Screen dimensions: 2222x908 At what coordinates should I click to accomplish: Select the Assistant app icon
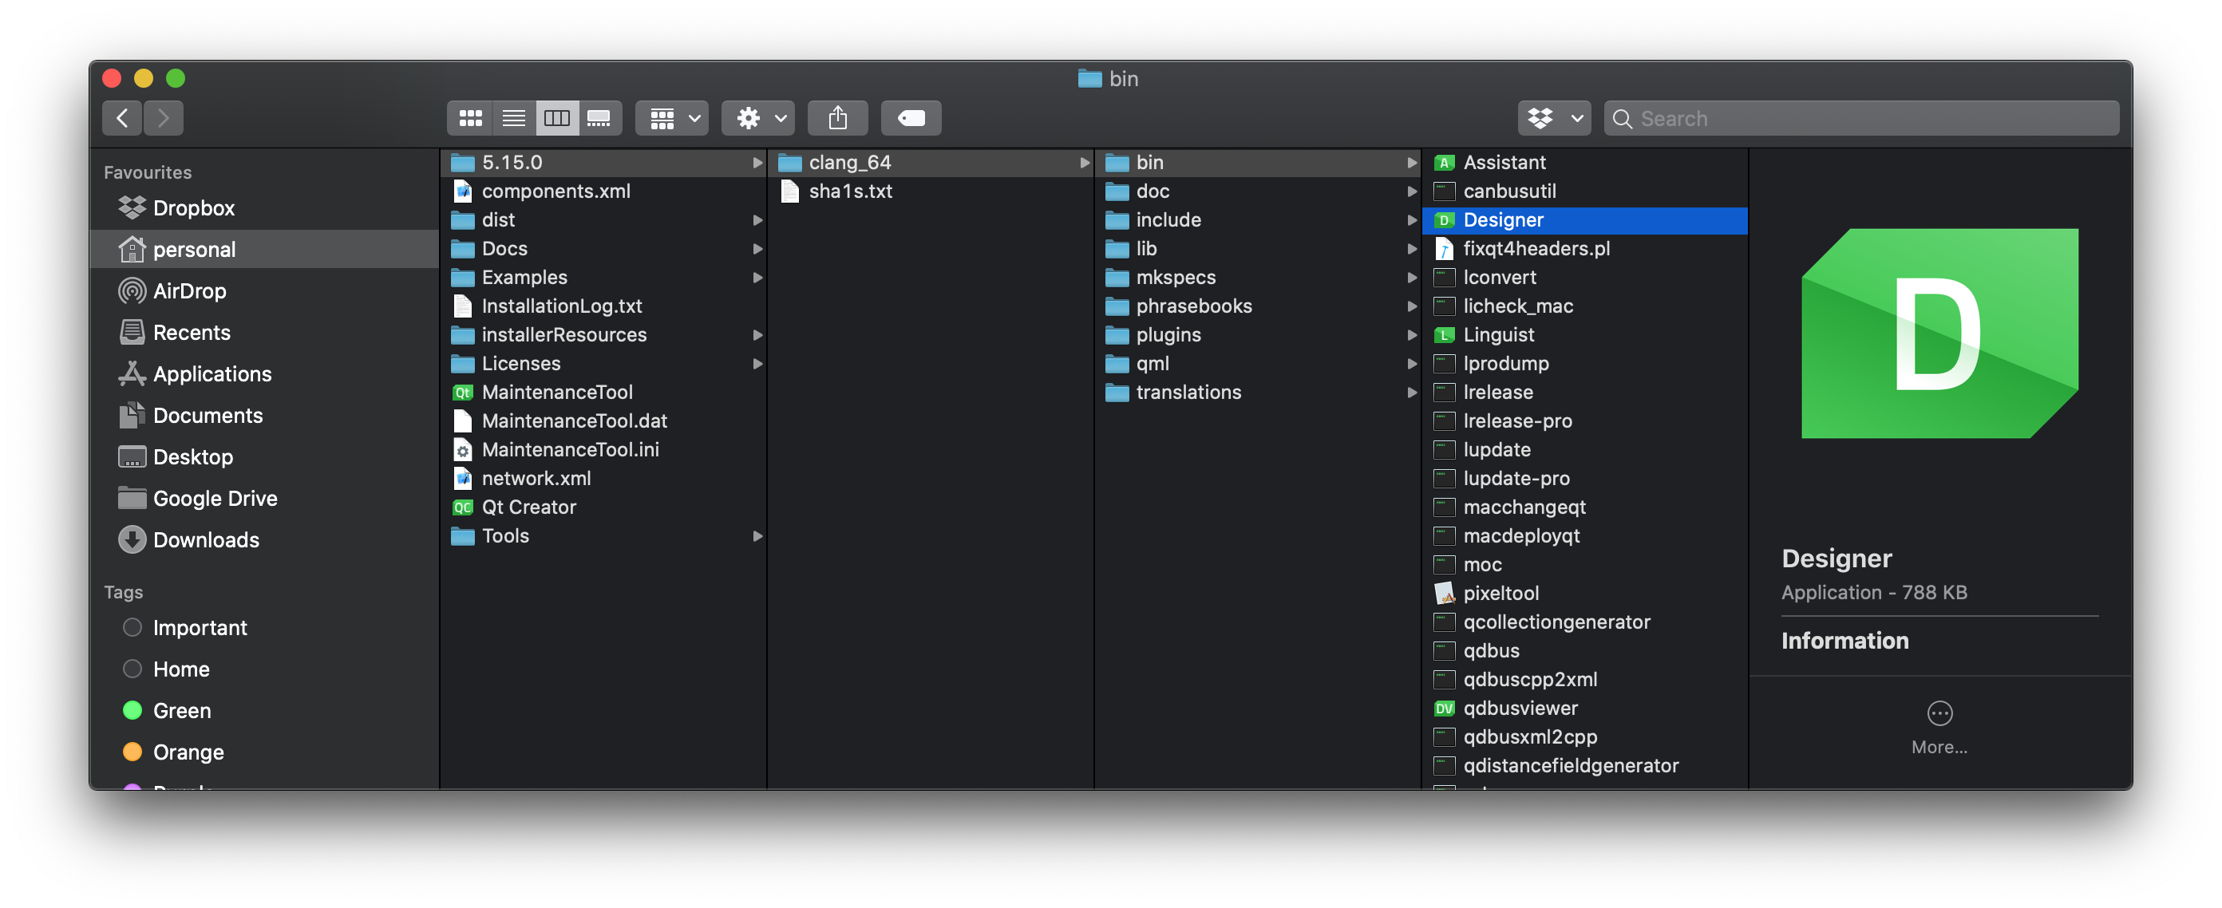(x=1444, y=162)
